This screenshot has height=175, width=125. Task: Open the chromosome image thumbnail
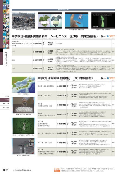point(24,126)
